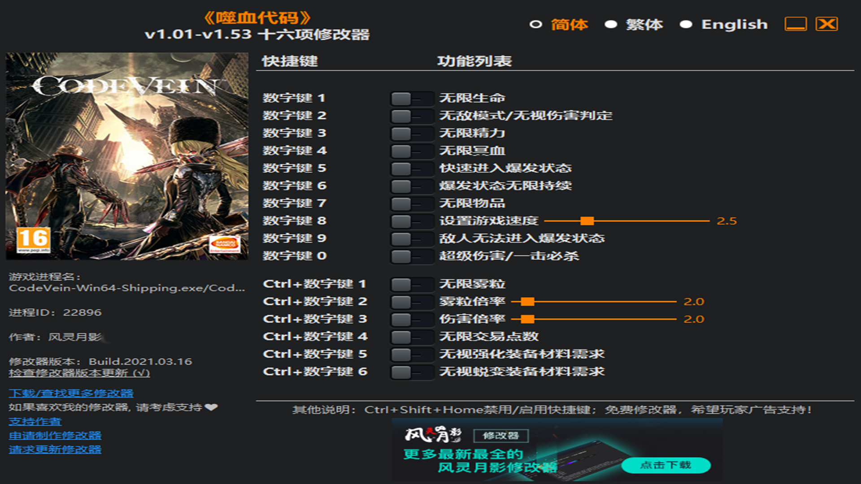Screen dimensions: 861x484
Task: Click the heart icon beside support text
Action: tap(211, 407)
